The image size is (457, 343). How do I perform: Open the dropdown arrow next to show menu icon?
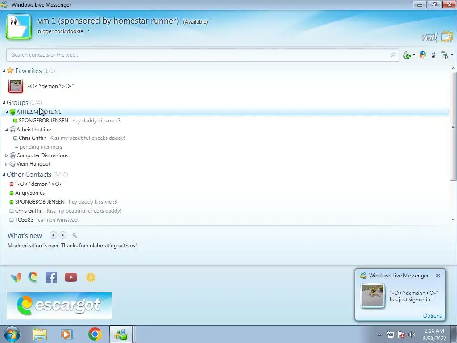pos(452,55)
